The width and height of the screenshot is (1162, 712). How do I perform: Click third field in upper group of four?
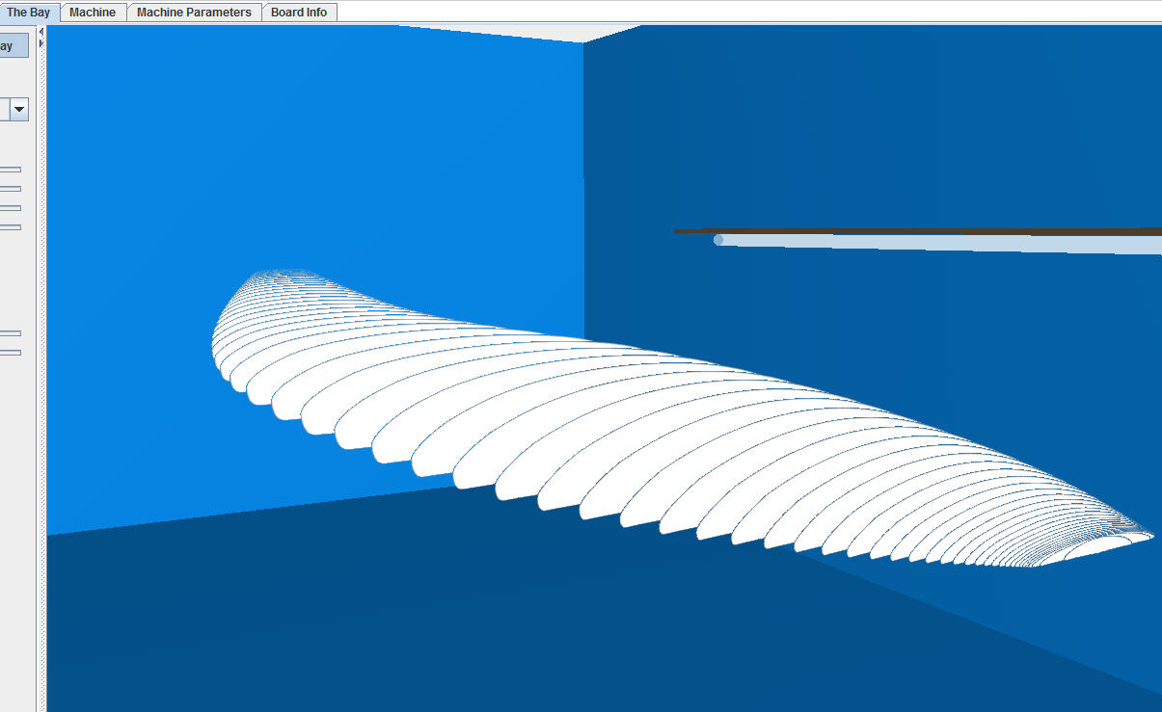coord(11,208)
